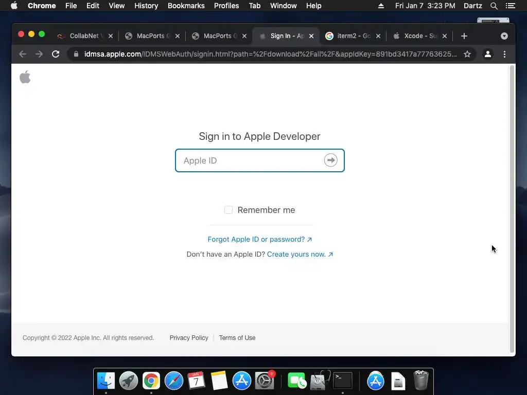The image size is (527, 395).
Task: Close the Sign In tab
Action: click(311, 36)
